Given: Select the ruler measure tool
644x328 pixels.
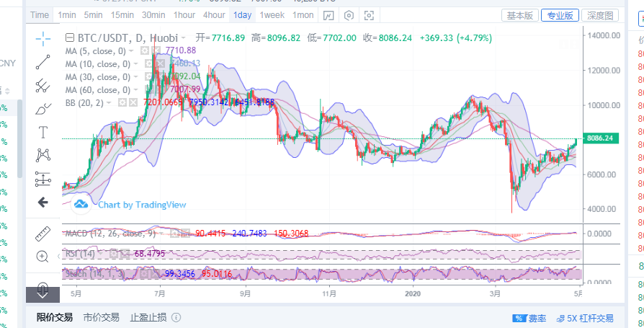Looking at the screenshot, I should 43,234.
